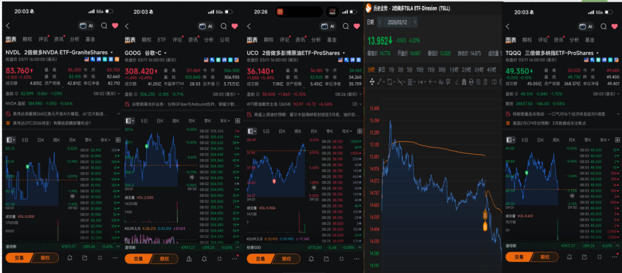
Task: Click the 2026/03/12 date field in TSLL window
Action: (397, 22)
